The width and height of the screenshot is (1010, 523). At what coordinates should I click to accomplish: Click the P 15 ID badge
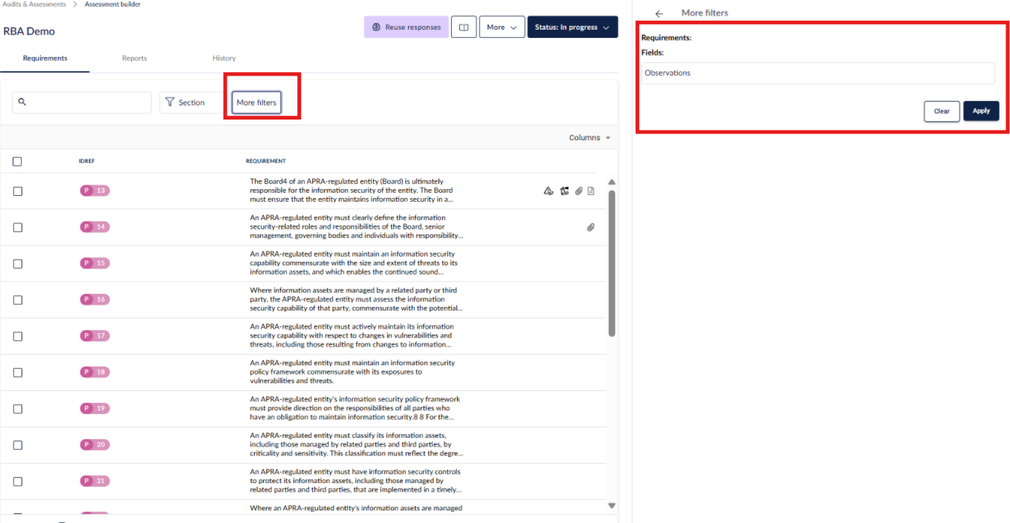click(95, 263)
